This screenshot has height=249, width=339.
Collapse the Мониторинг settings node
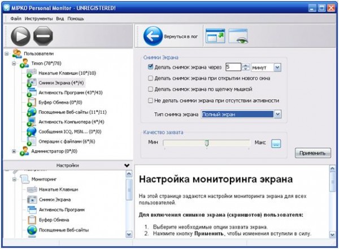14,179
